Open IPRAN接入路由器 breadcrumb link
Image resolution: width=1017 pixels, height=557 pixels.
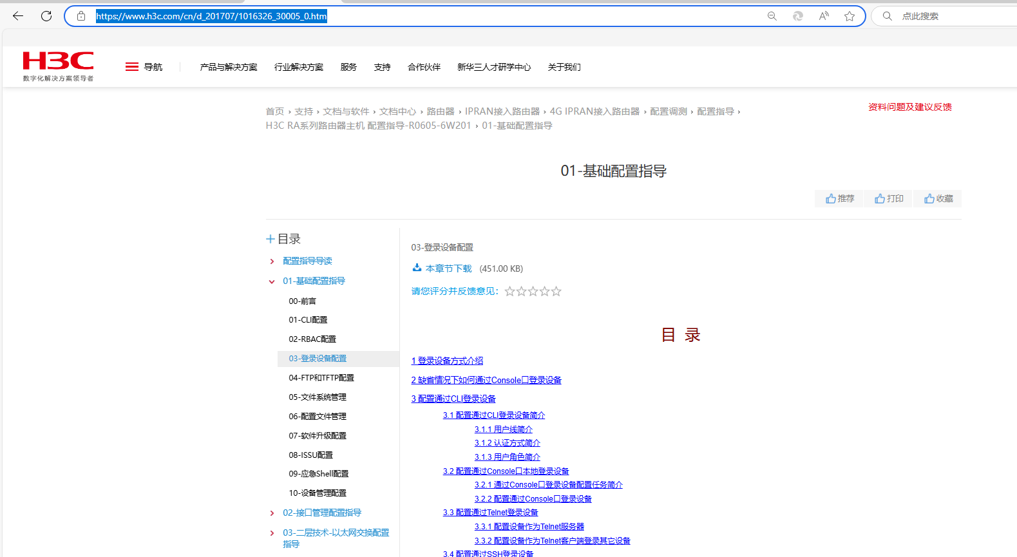pyautogui.click(x=502, y=111)
